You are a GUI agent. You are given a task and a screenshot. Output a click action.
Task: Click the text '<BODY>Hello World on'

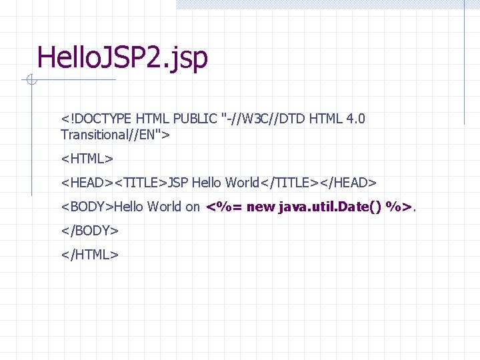(131, 207)
